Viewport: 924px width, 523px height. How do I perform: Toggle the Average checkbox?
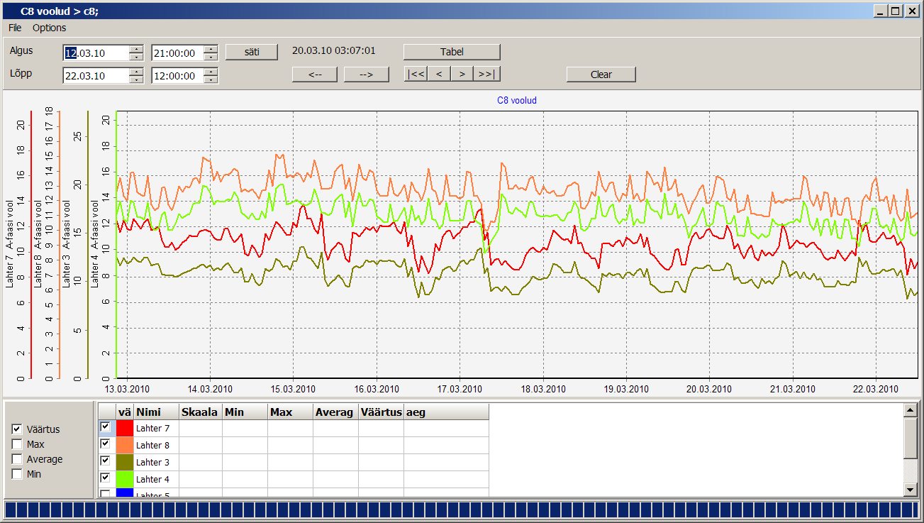(x=17, y=459)
